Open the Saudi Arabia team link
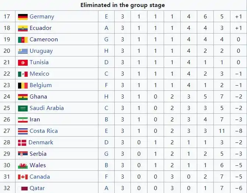 [47, 108]
